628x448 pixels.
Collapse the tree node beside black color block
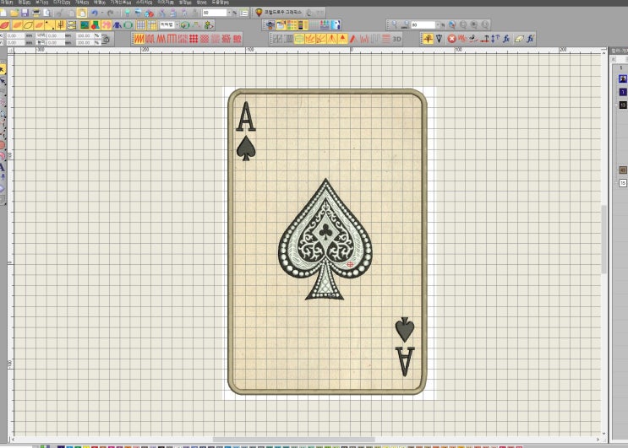[616, 105]
